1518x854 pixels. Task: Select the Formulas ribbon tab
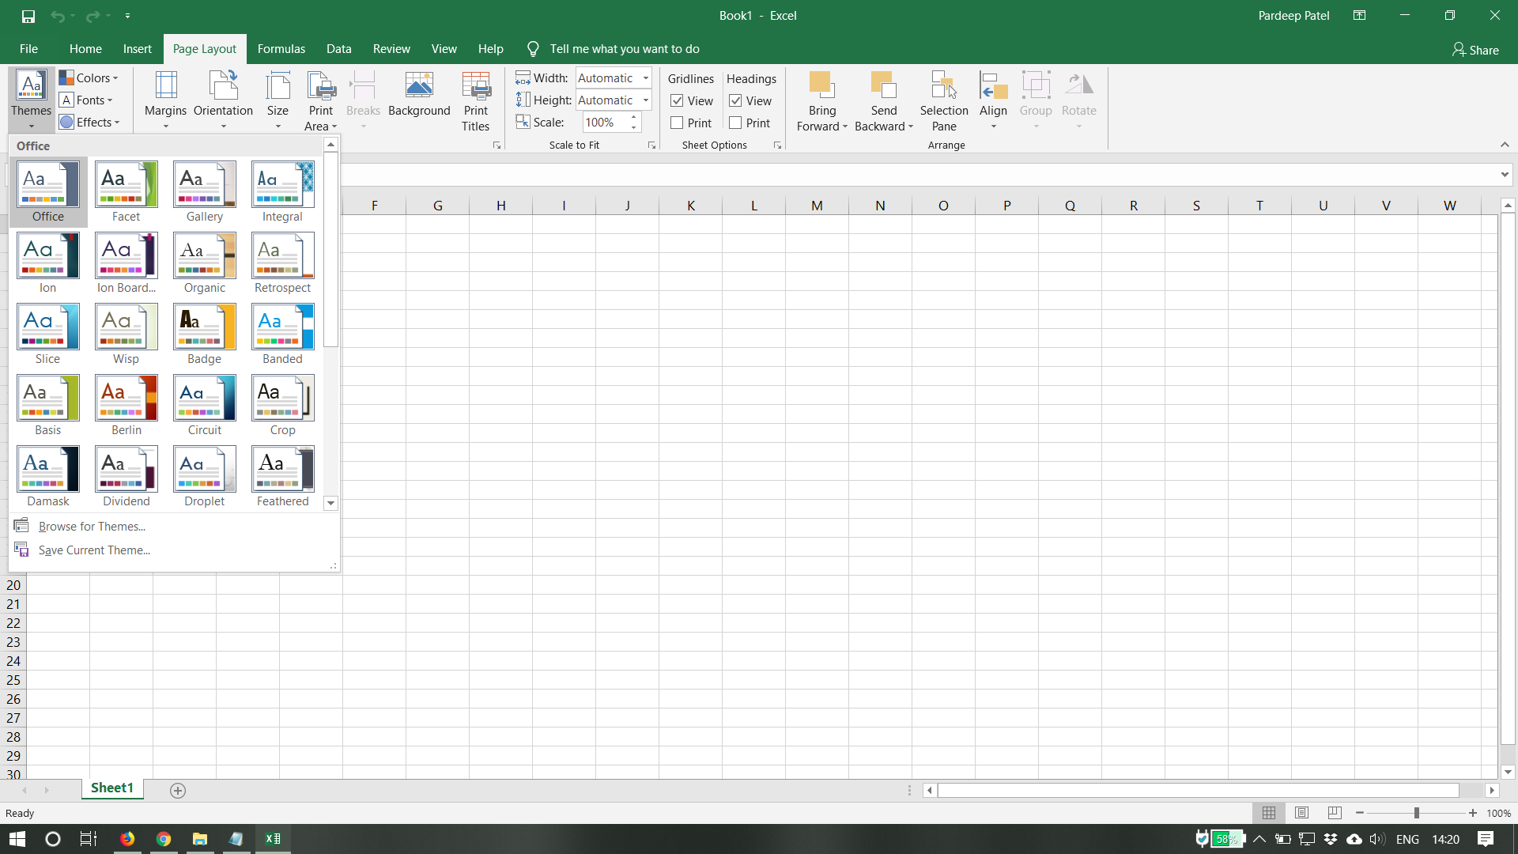[281, 49]
